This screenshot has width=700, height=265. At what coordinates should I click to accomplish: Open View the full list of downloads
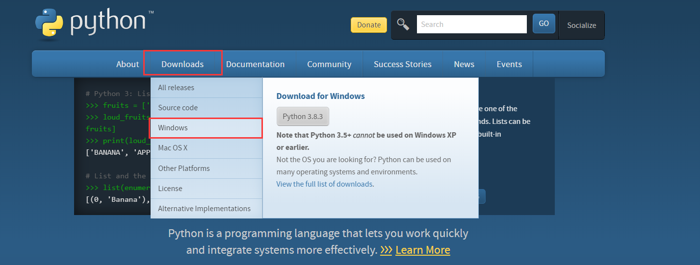coord(324,184)
